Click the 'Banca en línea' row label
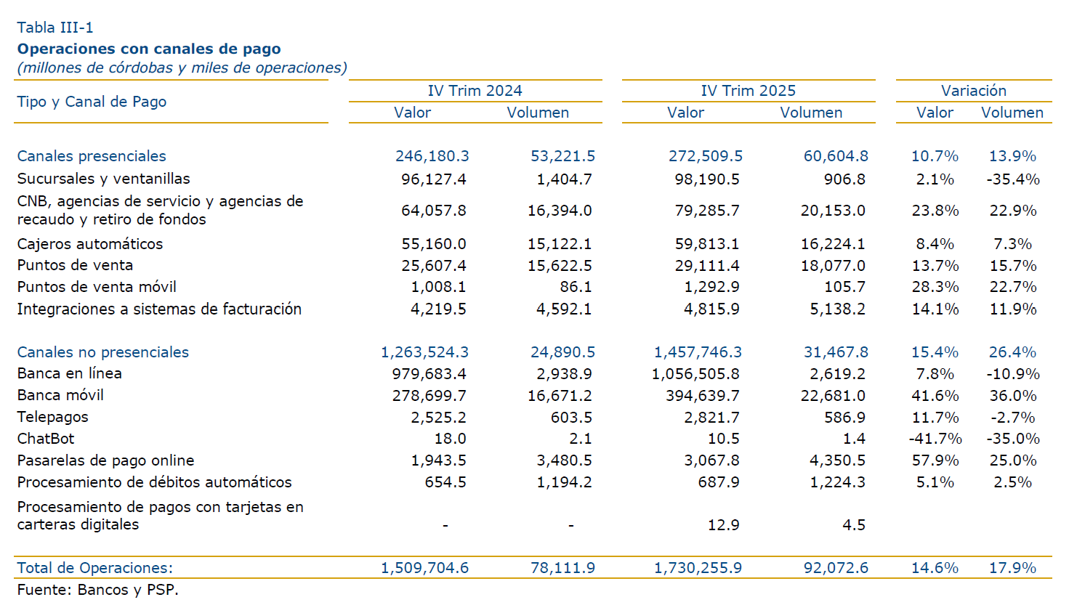1077x613 pixels. point(70,373)
